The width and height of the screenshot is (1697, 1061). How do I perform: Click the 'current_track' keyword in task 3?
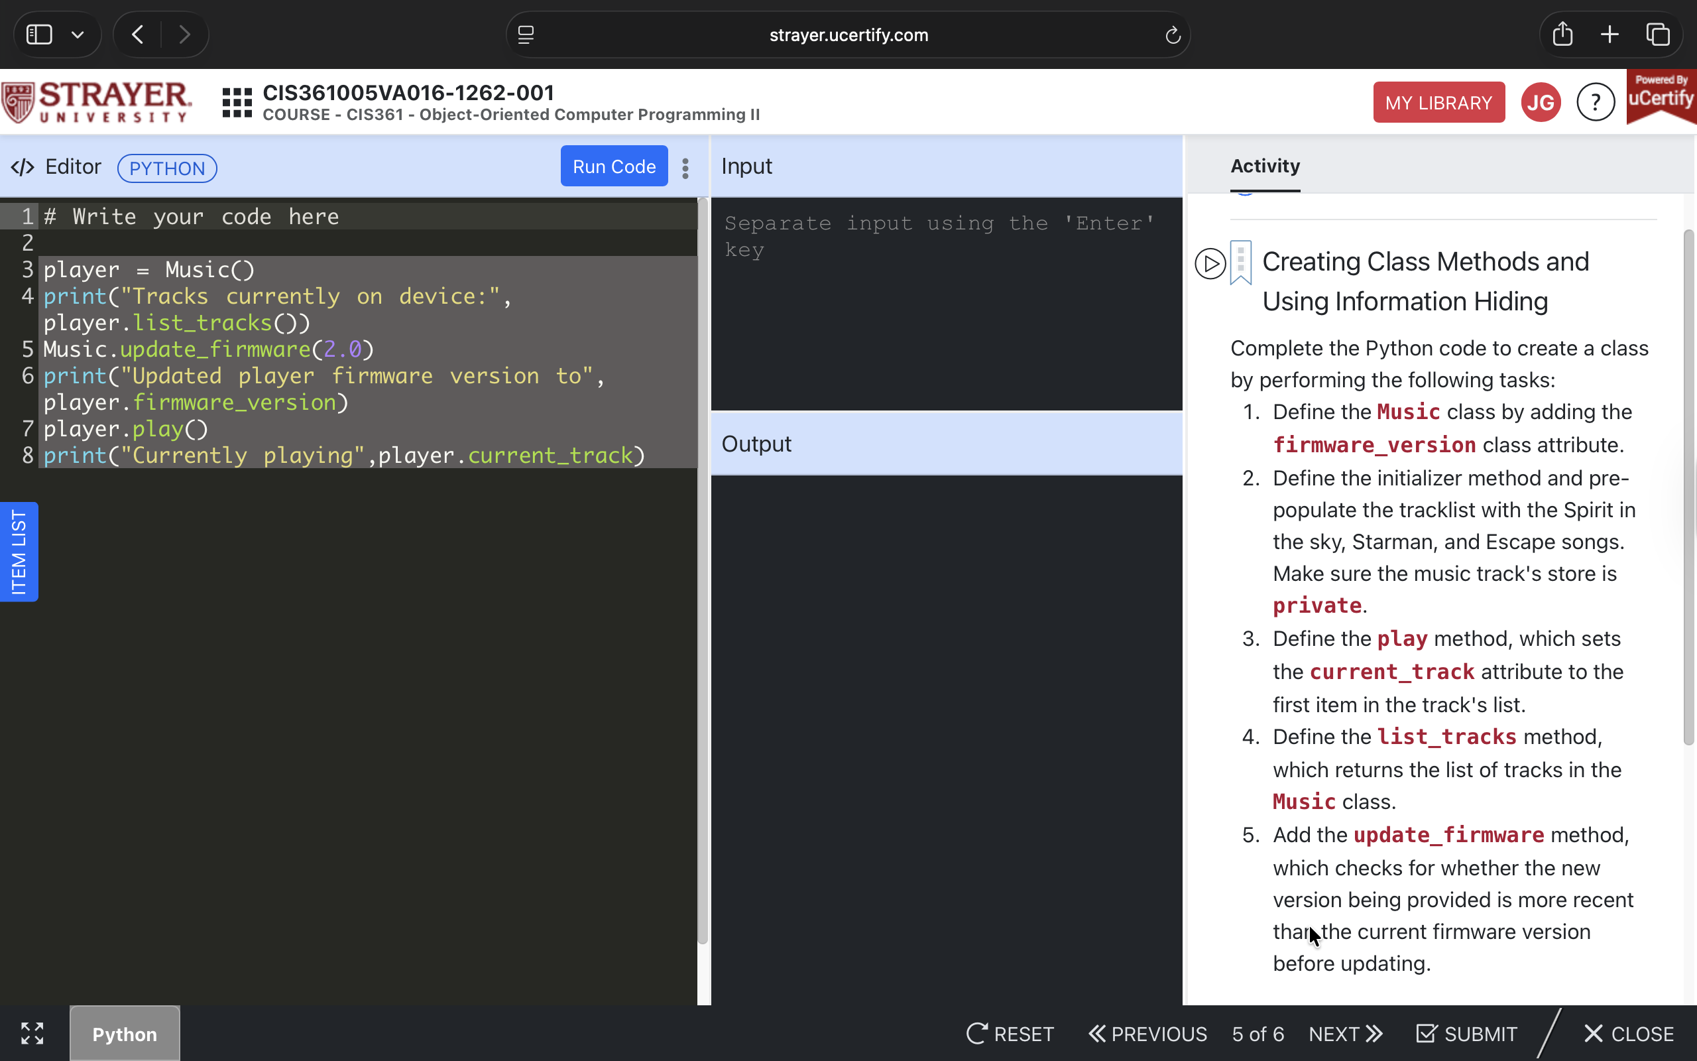tap(1392, 672)
